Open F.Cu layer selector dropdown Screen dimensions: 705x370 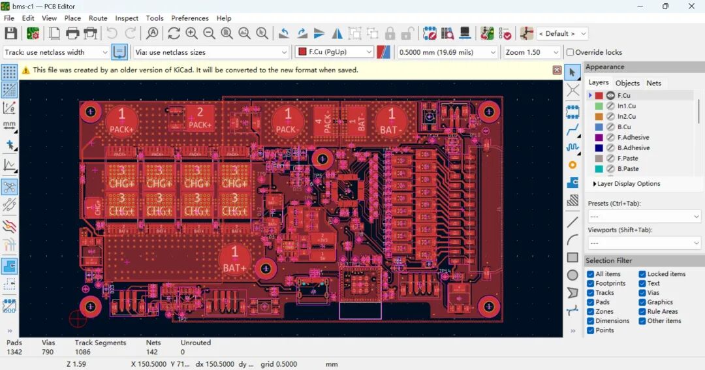[334, 52]
